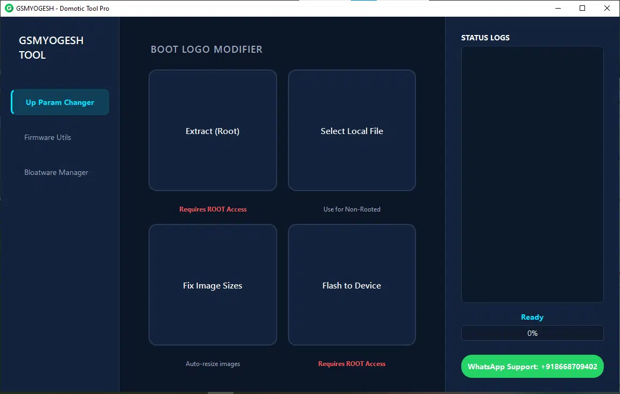The height and width of the screenshot is (394, 620).
Task: Click the progress bar showing 0%
Action: click(532, 333)
